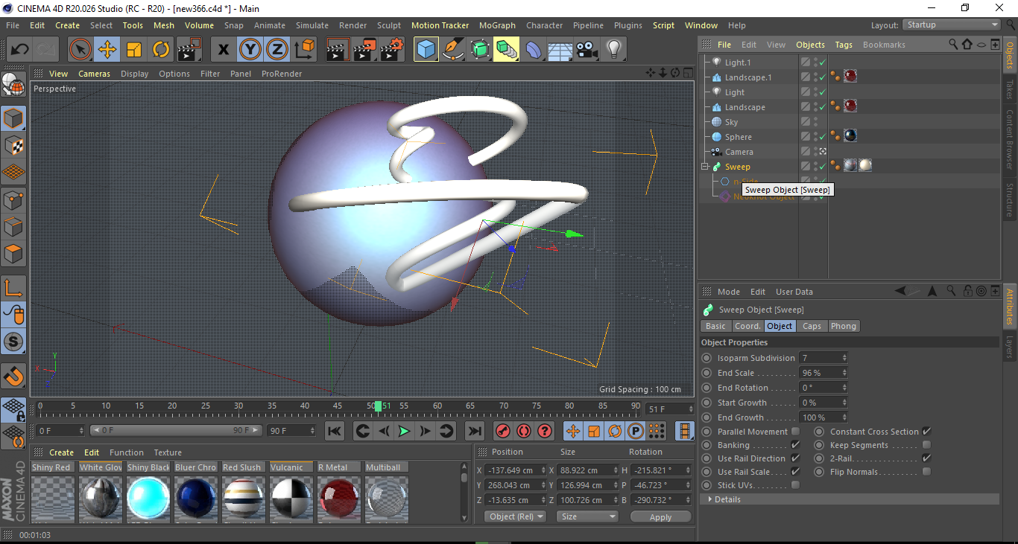Open the Object (Rel) coordinate dropdown
Screen dimensions: 1018x544
click(x=515, y=516)
